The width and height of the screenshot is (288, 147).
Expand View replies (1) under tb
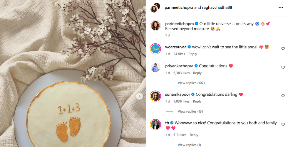[189, 145]
